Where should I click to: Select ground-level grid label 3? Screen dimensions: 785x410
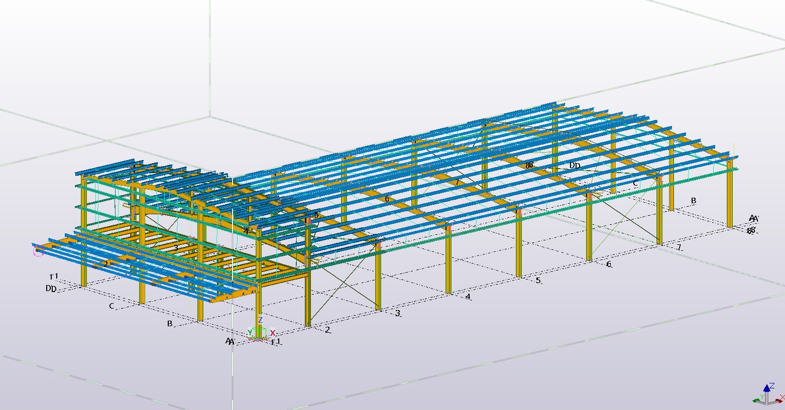[398, 313]
